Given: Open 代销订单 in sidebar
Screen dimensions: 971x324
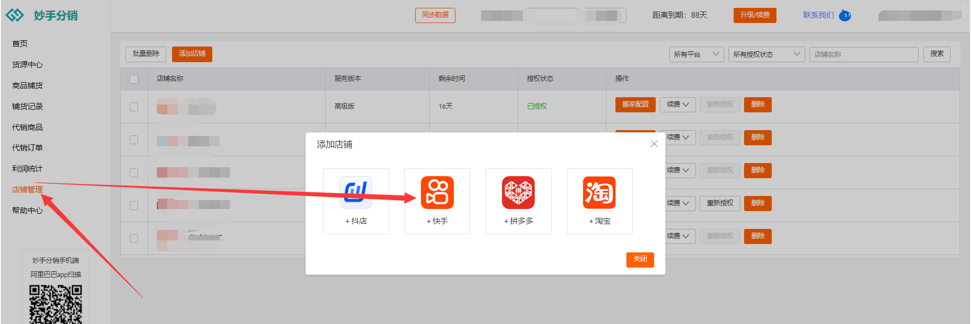Looking at the screenshot, I should (27, 148).
